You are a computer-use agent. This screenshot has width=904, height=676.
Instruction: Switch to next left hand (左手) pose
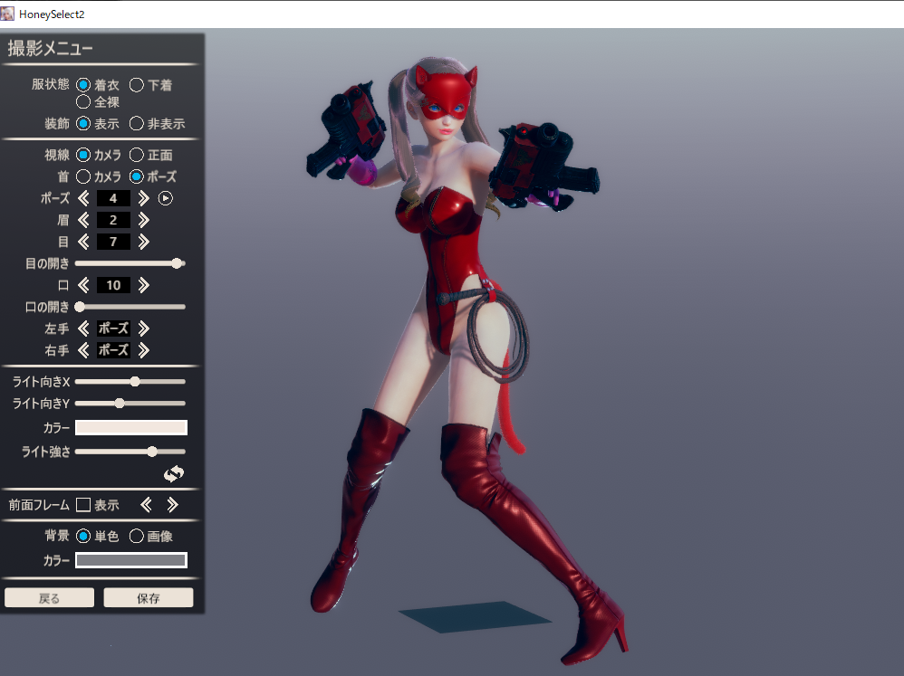[143, 328]
